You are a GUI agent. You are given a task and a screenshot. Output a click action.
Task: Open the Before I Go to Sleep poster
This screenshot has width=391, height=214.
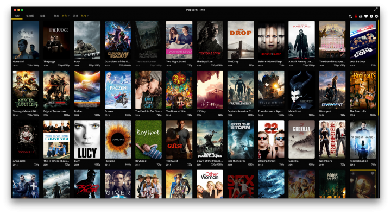271,40
